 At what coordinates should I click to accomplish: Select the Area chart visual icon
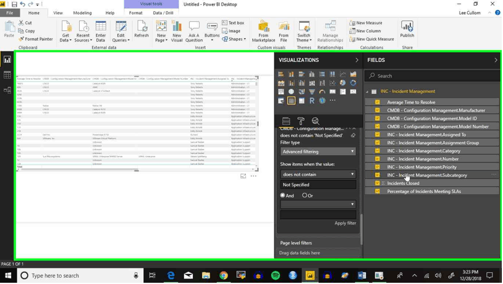point(353,74)
